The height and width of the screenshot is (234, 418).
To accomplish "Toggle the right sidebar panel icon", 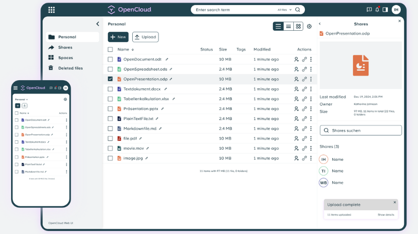I will (x=385, y=10).
